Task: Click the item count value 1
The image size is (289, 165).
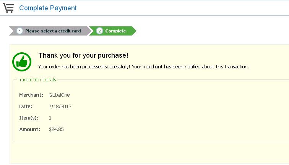Action: pyautogui.click(x=50, y=118)
